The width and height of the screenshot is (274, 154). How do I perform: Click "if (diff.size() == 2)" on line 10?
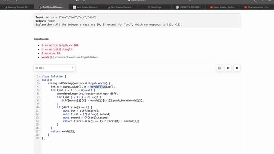pos(74,107)
